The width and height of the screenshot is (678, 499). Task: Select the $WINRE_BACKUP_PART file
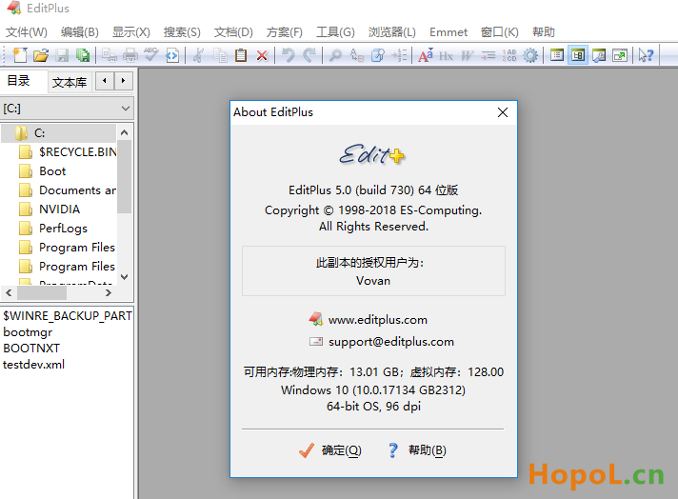click(x=68, y=315)
